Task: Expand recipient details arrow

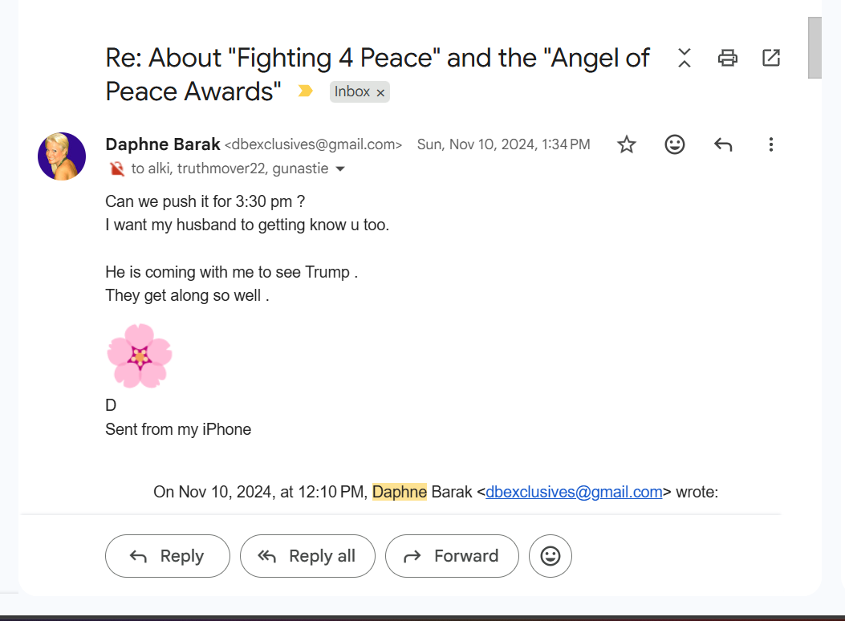Action: (340, 169)
